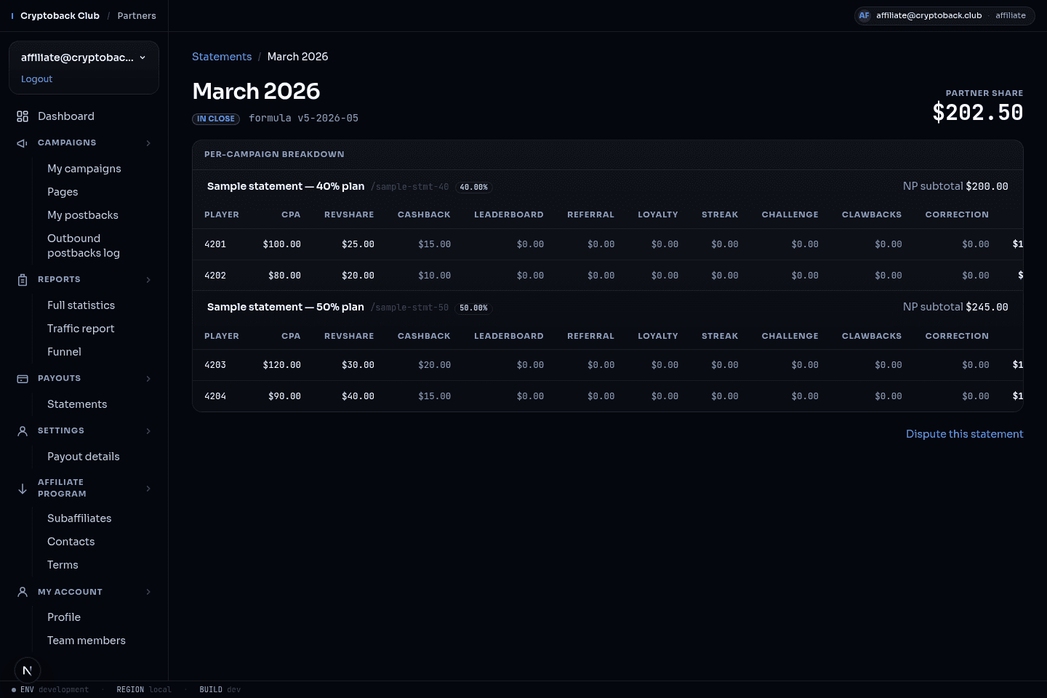Click the Payouts card icon
Viewport: 1047px width, 698px height.
(23, 379)
